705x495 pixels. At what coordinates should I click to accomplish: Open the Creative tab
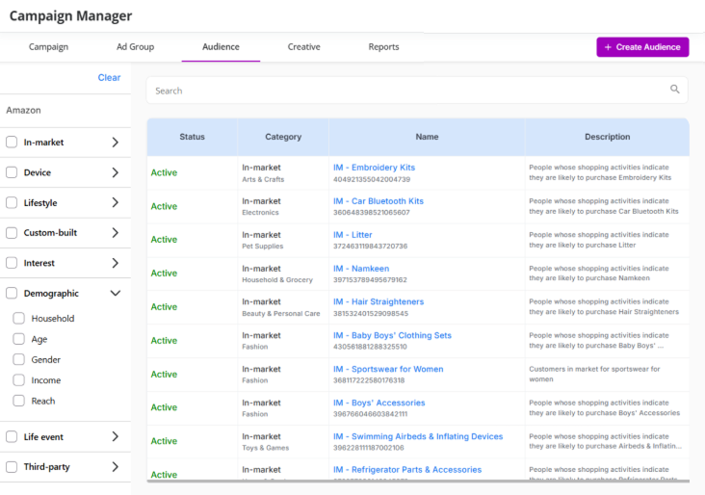pyautogui.click(x=304, y=47)
